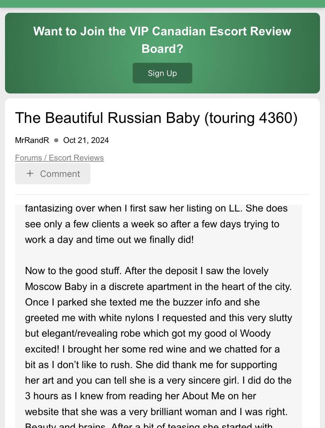
Task: Open the MrRandR author profile
Action: tap(32, 140)
